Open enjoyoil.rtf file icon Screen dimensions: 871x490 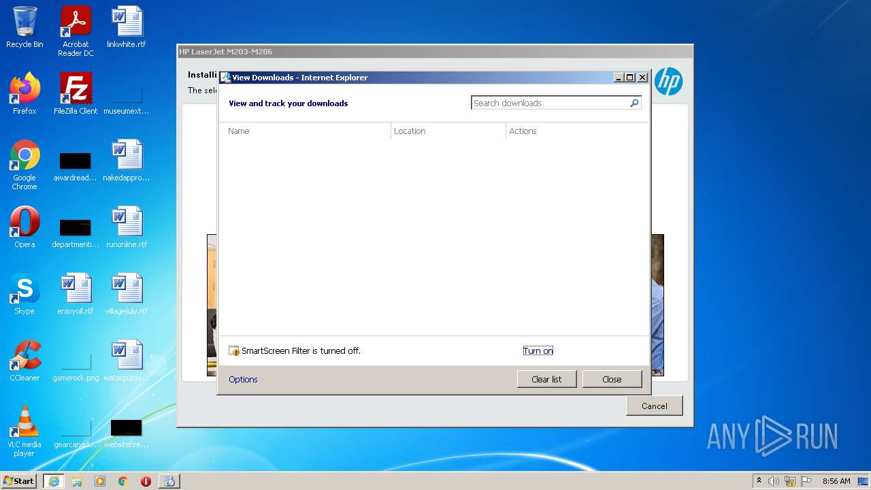76,294
